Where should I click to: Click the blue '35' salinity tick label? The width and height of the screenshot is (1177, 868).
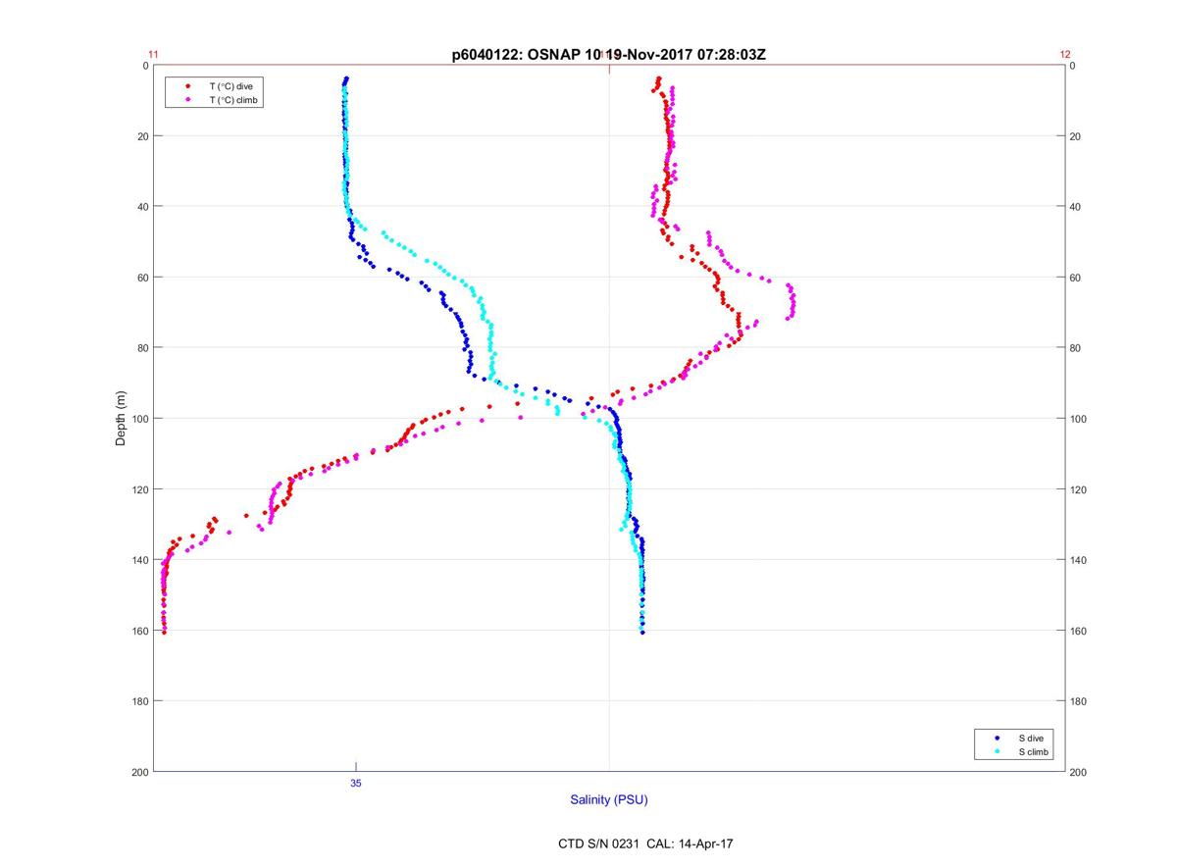355,784
